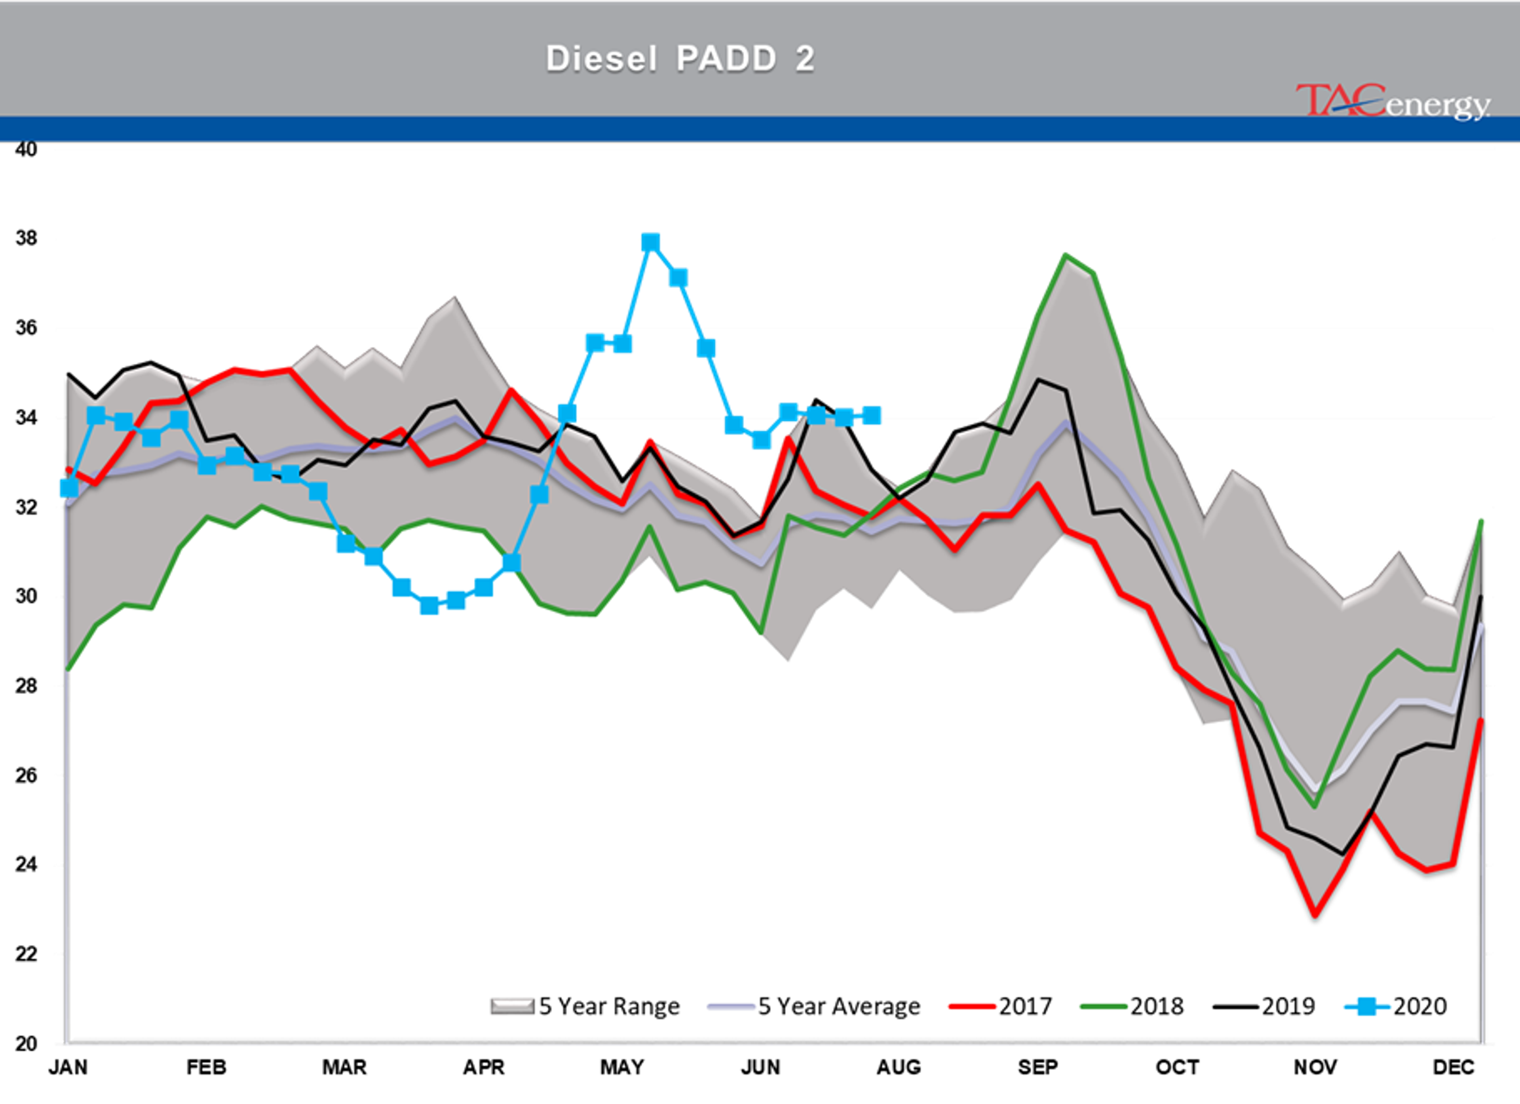This screenshot has width=1520, height=1104.
Task: Click the 2017 red line low in November
Action: click(1315, 914)
